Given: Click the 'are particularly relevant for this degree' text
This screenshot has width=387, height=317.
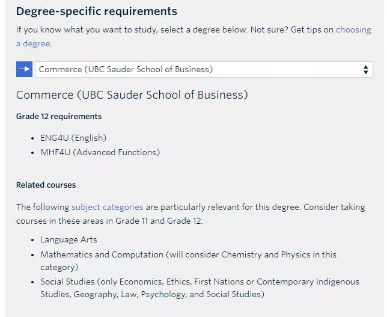Looking at the screenshot, I should [x=224, y=207].
